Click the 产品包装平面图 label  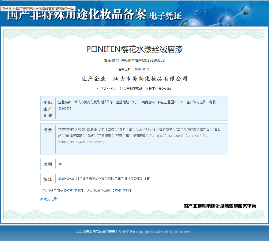coord(52,191)
